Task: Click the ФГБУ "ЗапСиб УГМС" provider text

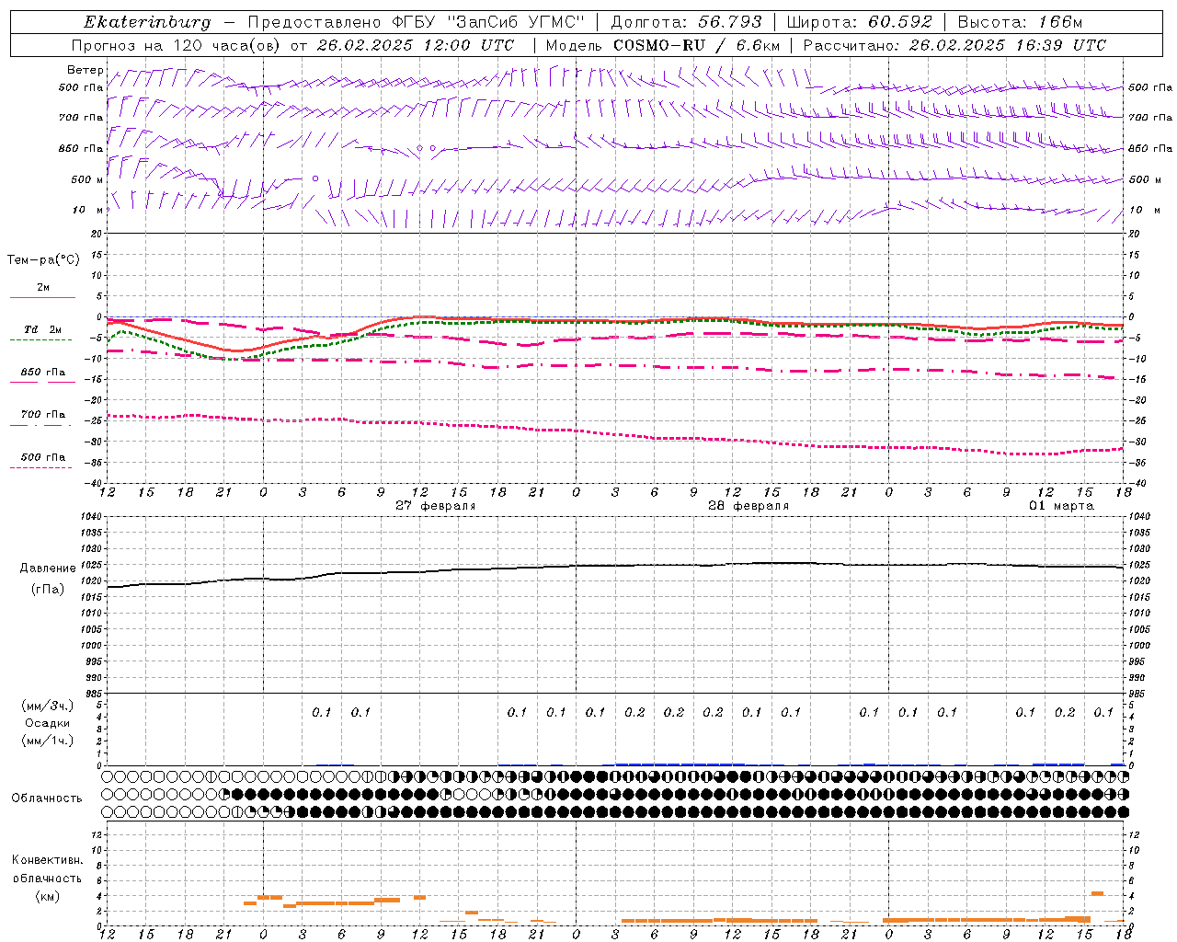Action: [x=491, y=22]
